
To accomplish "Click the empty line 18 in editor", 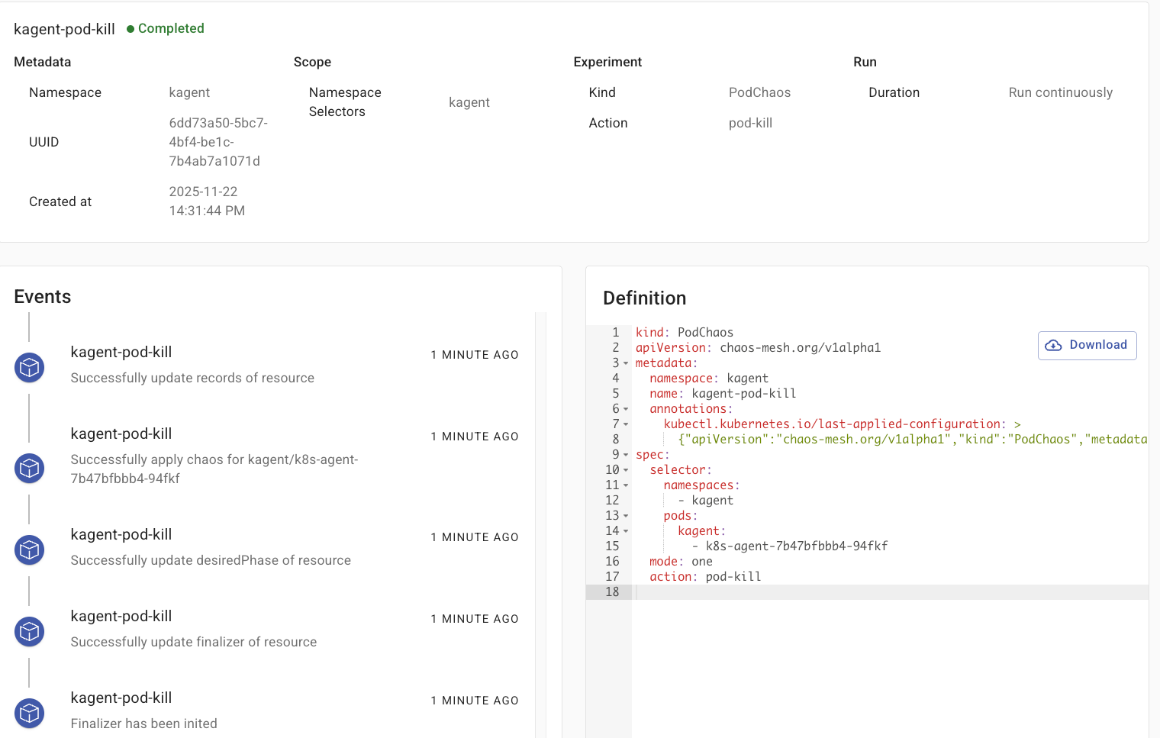I will (x=839, y=592).
